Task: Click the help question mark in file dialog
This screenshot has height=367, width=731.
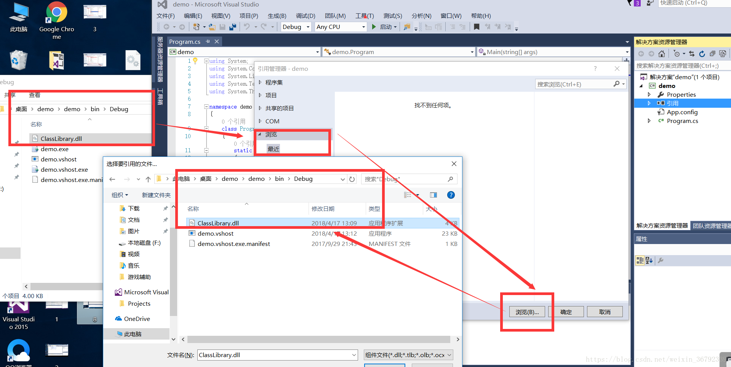Action: point(451,195)
